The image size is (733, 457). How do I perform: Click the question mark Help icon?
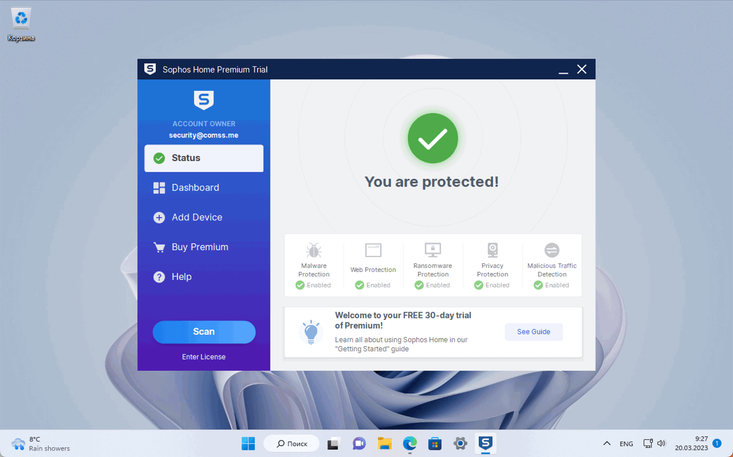point(159,277)
